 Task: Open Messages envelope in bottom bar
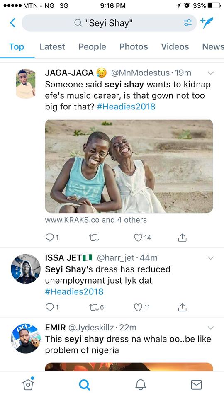point(196,385)
